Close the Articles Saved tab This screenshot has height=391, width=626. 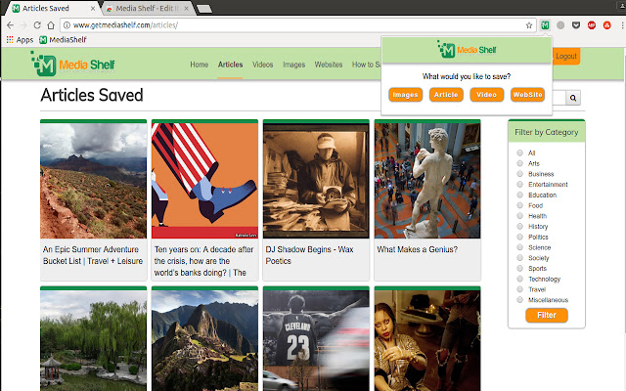93,8
